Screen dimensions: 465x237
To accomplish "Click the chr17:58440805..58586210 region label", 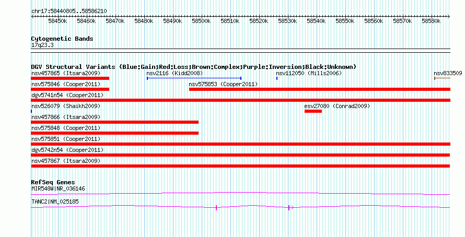I will click(x=69, y=11).
